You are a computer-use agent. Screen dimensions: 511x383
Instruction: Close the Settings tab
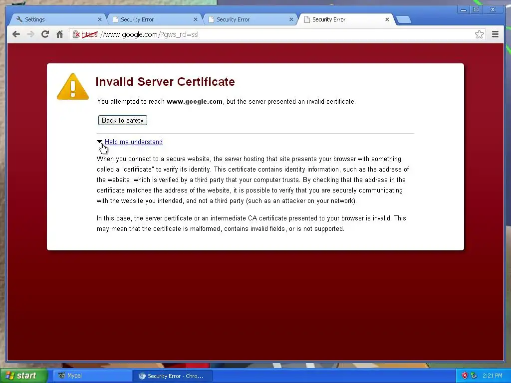(100, 19)
